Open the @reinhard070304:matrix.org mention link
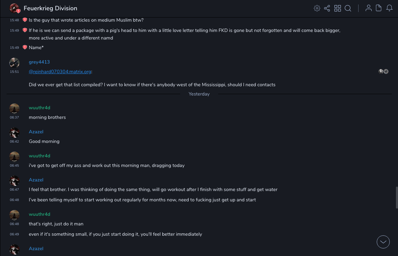Viewport: 398px width, 256px height. tap(60, 71)
